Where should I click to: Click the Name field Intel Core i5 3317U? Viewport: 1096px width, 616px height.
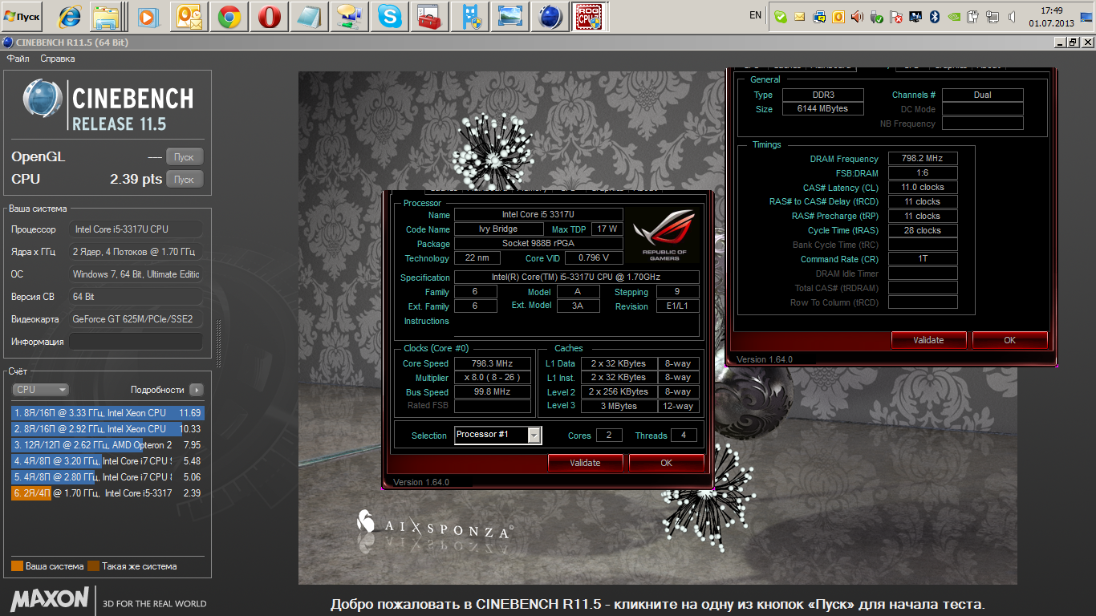538,215
